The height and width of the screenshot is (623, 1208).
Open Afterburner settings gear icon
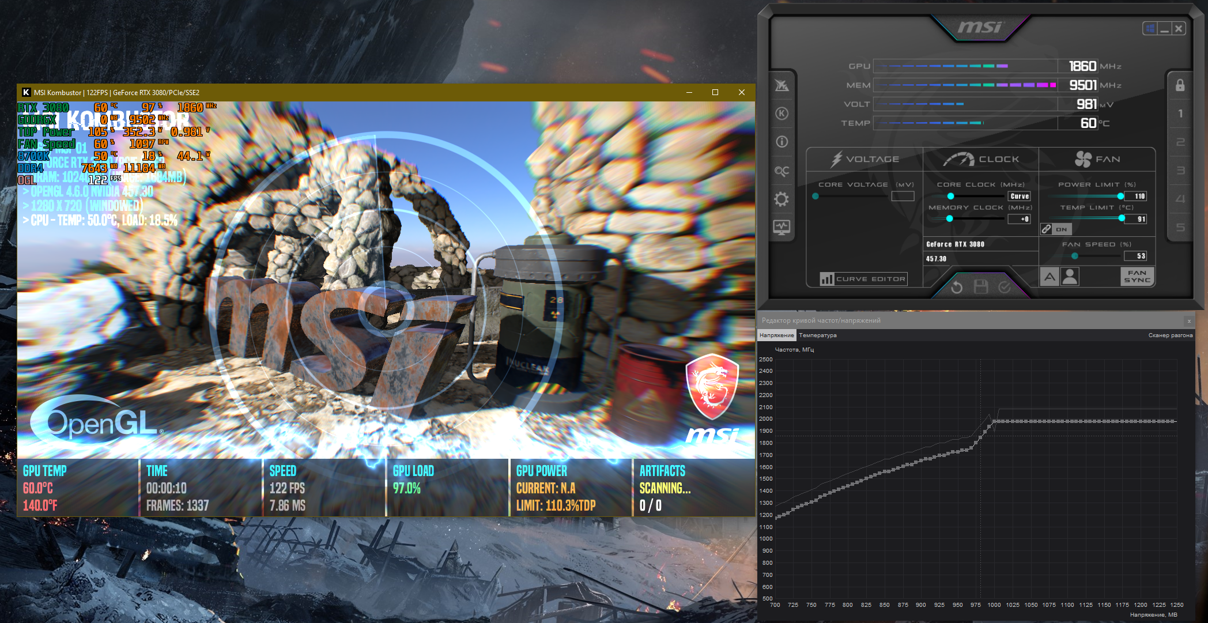782,199
